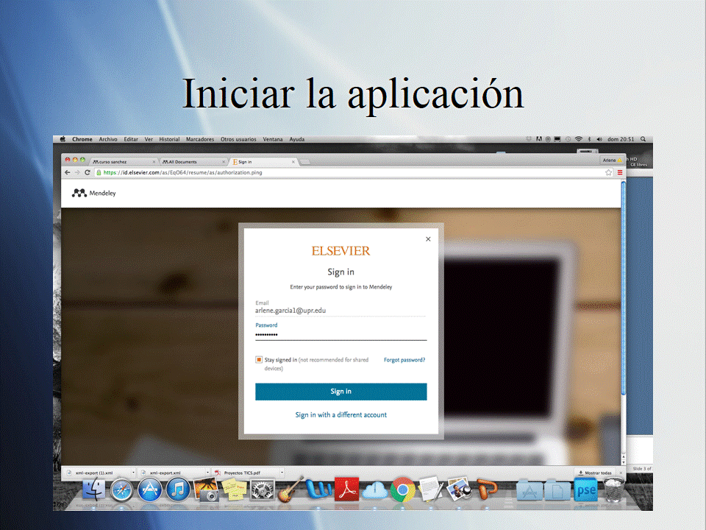Screen dimensions: 706x530
Task: Open the Editar menu
Action: (x=131, y=139)
